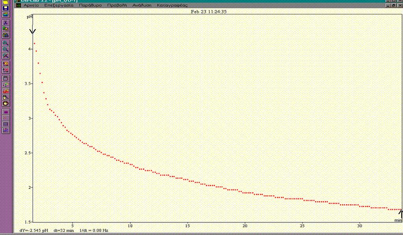
Task: Click the '1.5' y-axis tick value
Action: (x=28, y=222)
